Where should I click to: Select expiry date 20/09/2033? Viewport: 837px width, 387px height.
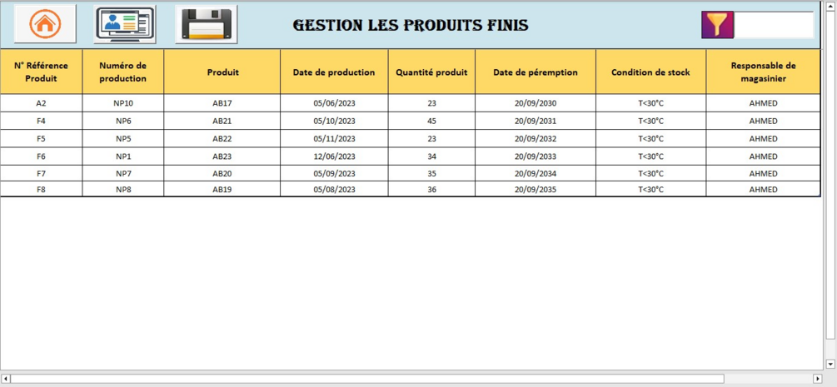click(536, 156)
